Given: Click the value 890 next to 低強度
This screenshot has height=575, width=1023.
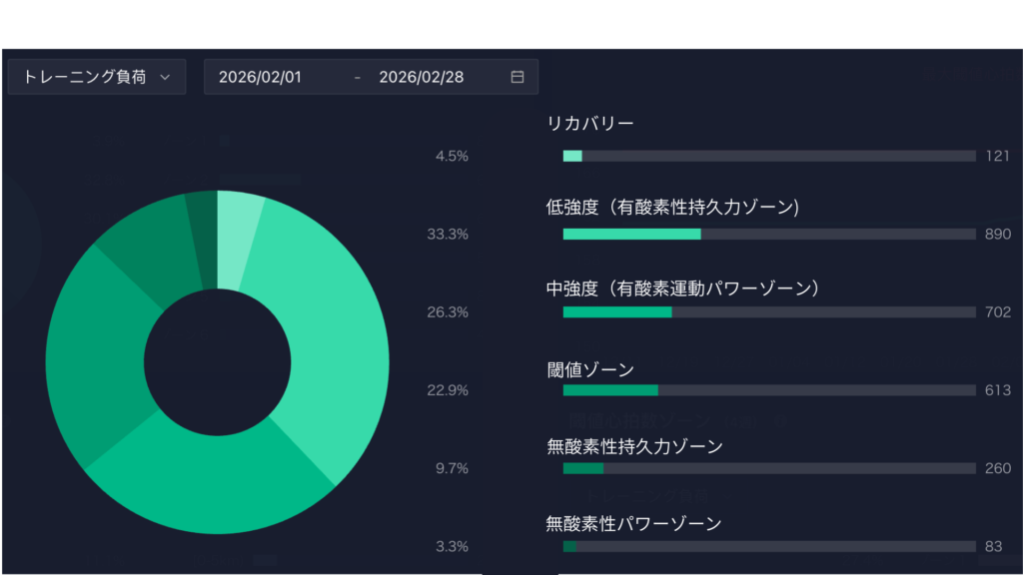Looking at the screenshot, I should point(997,234).
